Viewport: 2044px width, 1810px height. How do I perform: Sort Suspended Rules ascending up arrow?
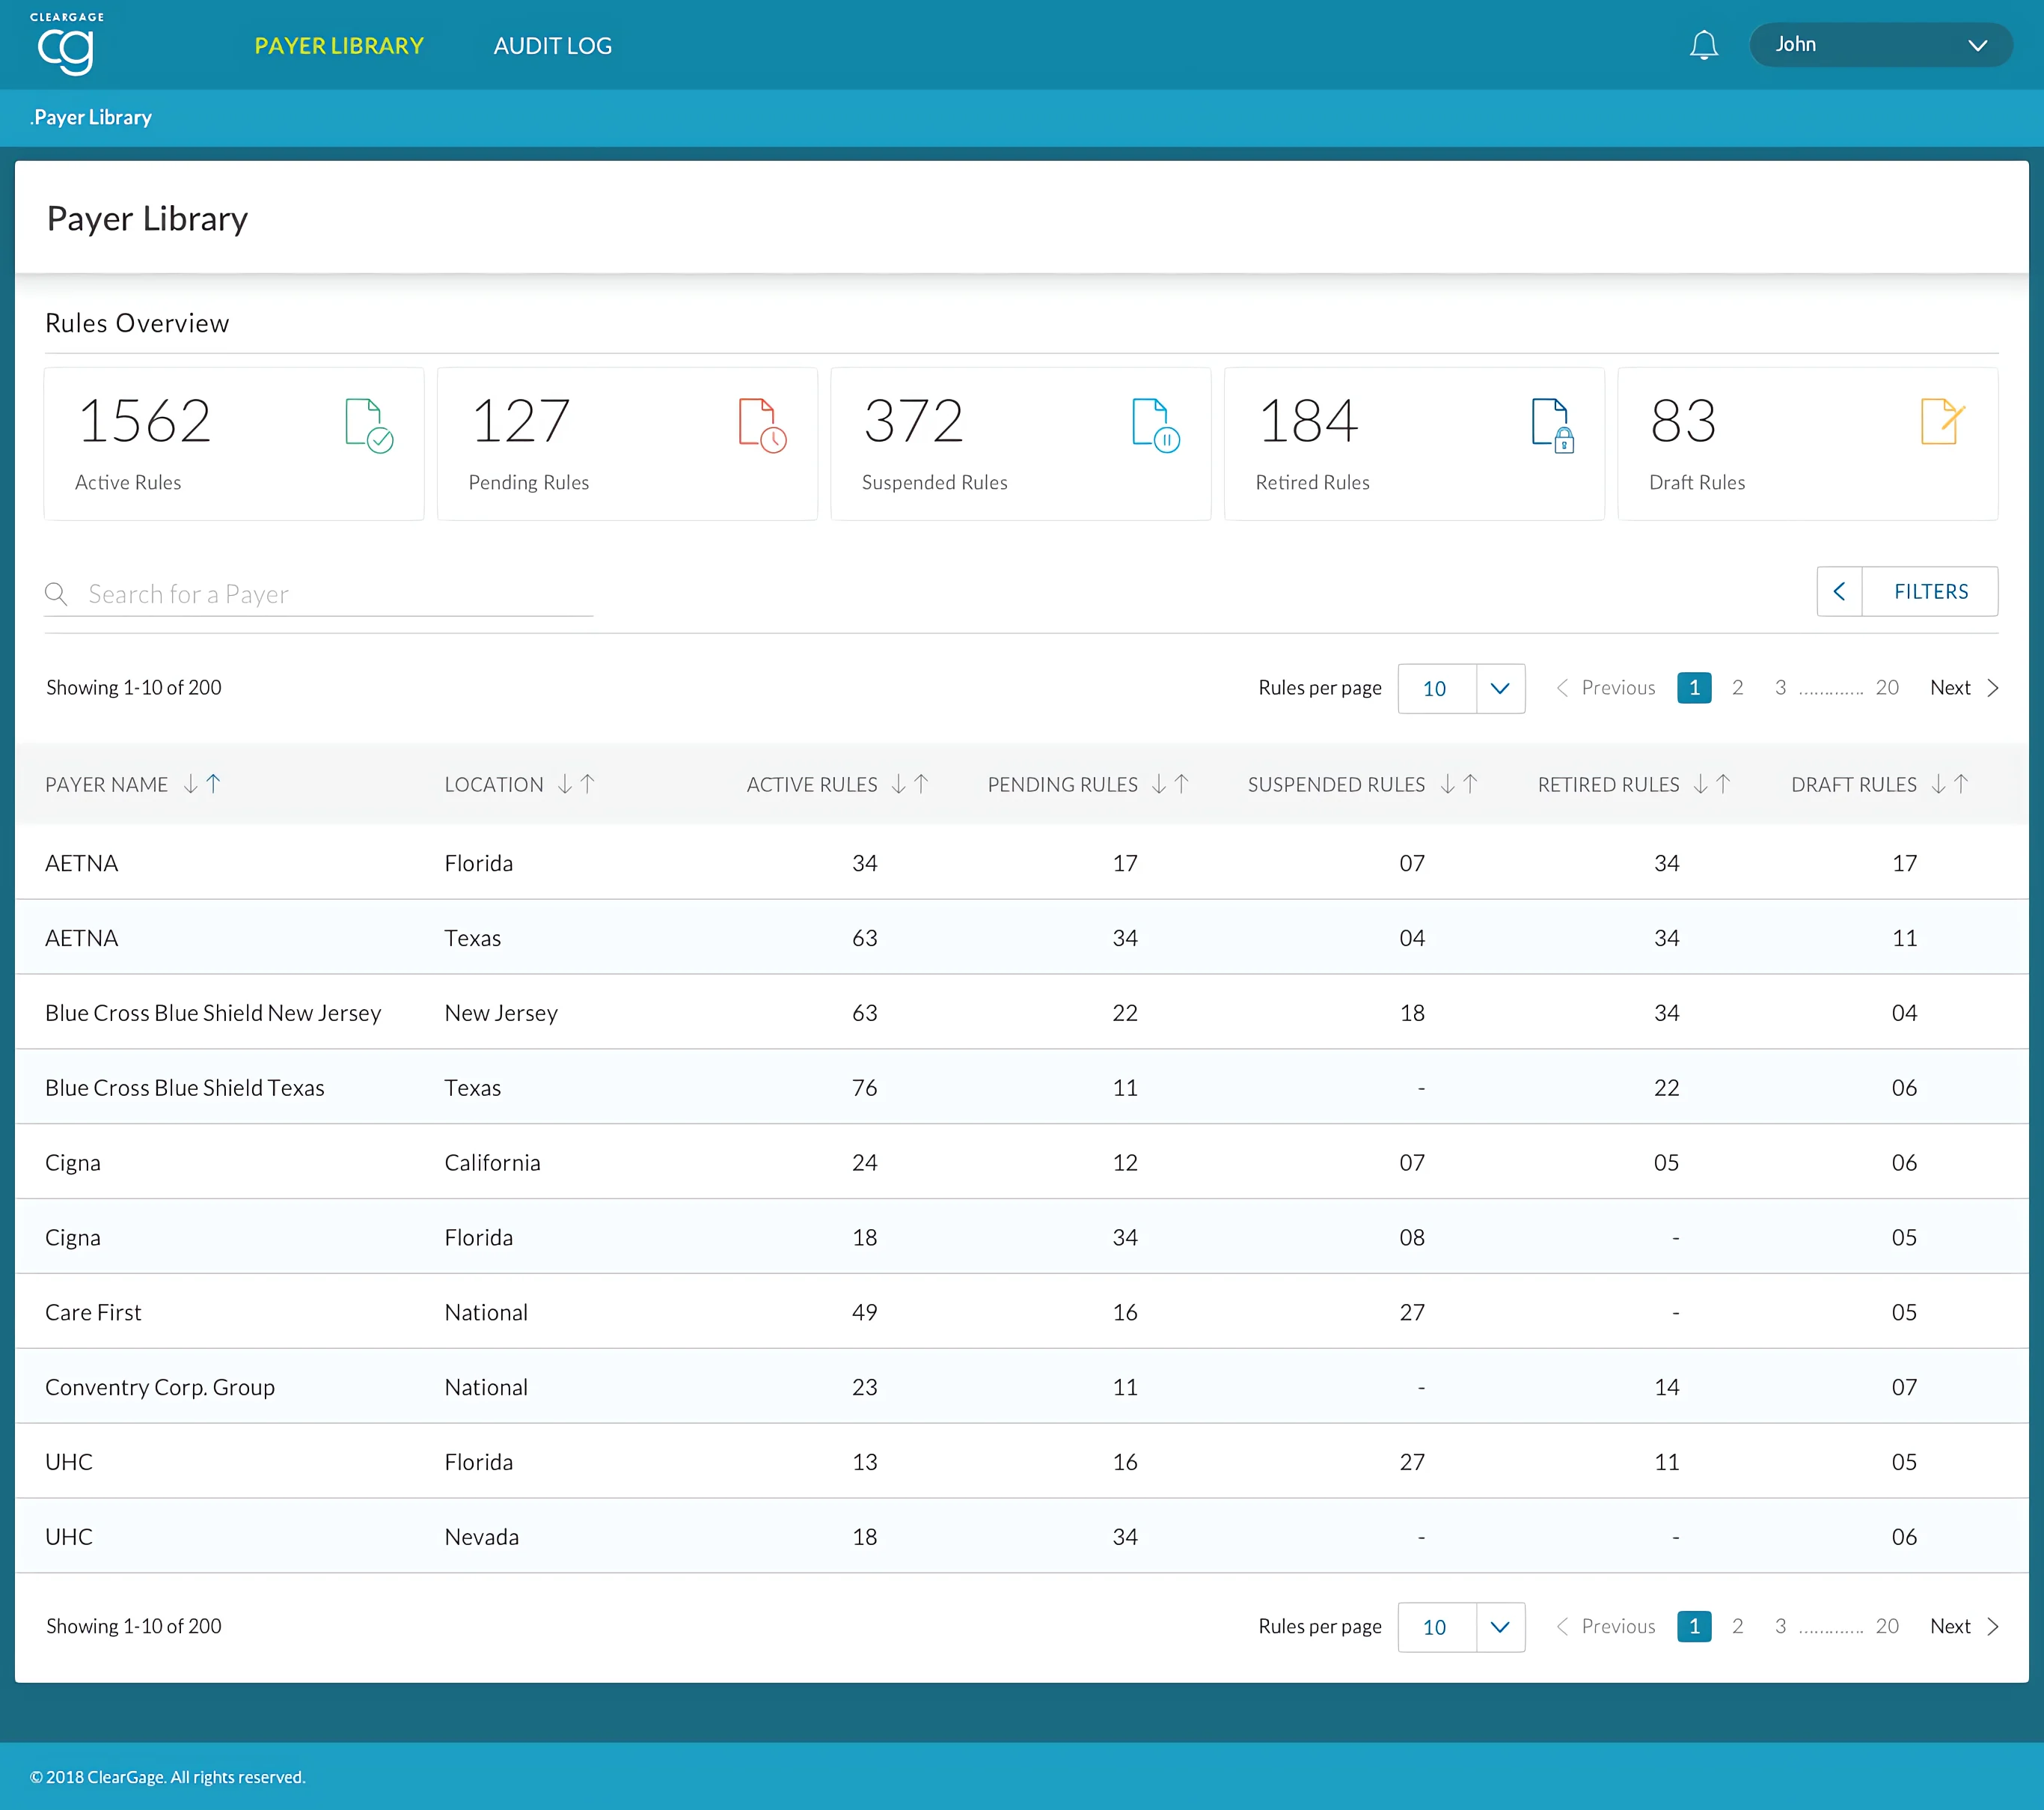(1470, 784)
